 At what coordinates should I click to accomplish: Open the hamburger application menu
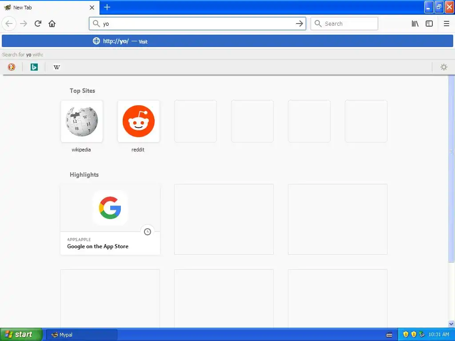446,24
